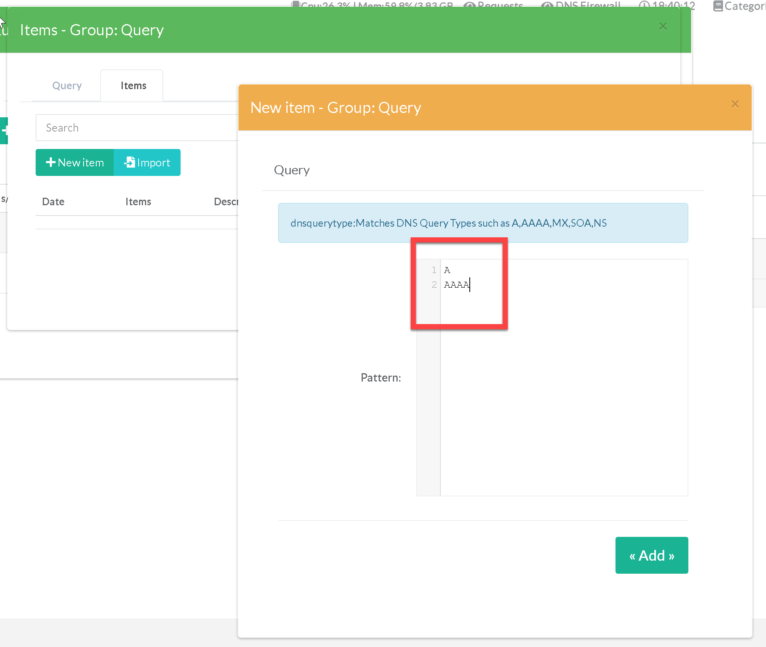Open the Categories link in top bar

(x=745, y=6)
